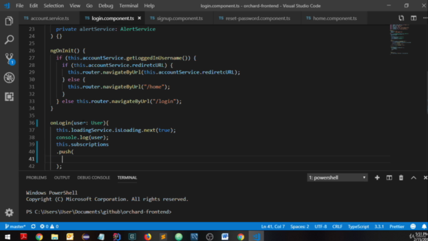This screenshot has height=241, width=428.
Task: Synchronize changes in status bar
Action: click(33, 226)
